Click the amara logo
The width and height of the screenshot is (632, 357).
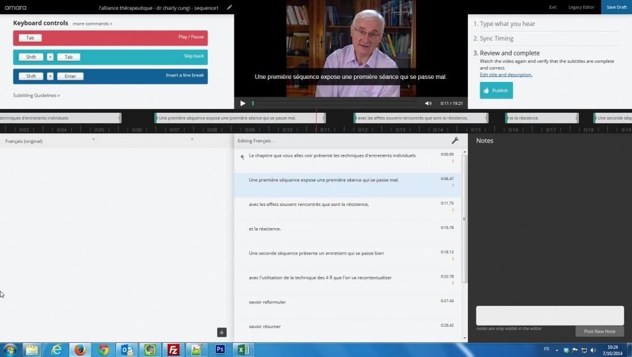(x=15, y=7)
